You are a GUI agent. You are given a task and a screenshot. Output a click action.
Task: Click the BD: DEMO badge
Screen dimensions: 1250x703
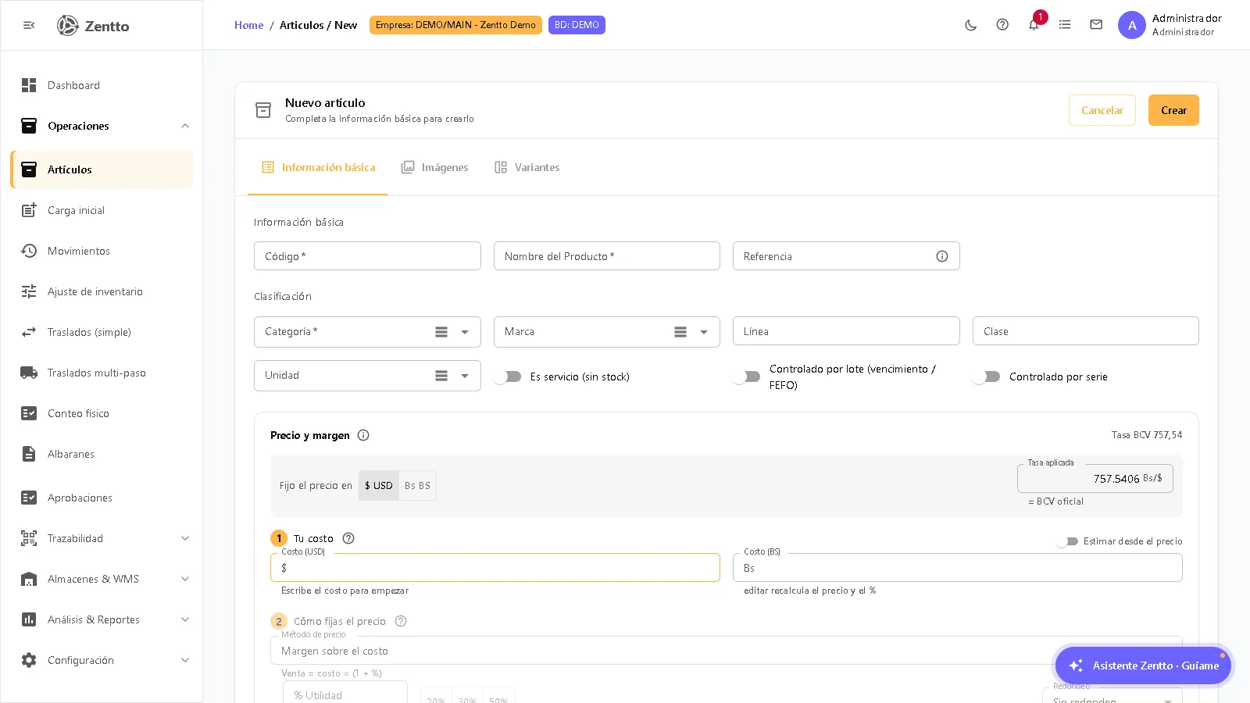tap(577, 25)
